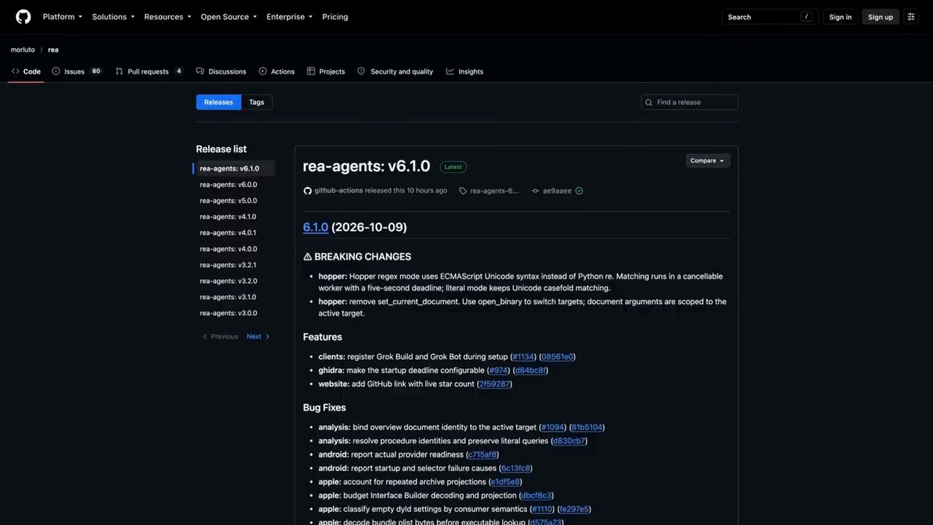
Task: Open the Pricing page
Action: (335, 17)
